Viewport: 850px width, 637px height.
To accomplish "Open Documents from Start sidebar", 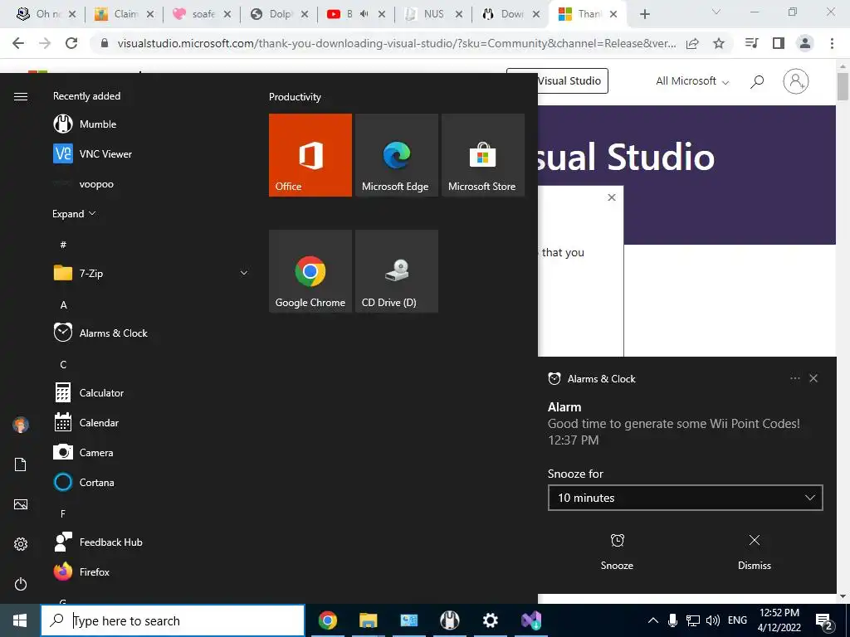I will point(21,464).
